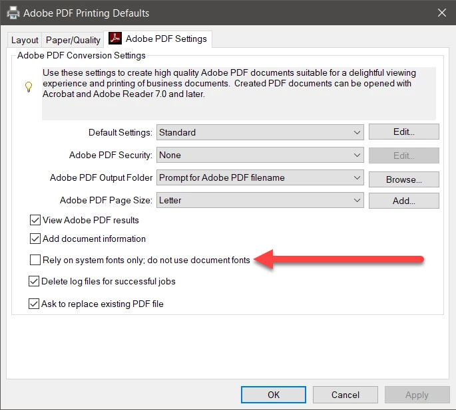Click the conversion settings description text
This screenshot has width=456, height=410.
[x=229, y=83]
